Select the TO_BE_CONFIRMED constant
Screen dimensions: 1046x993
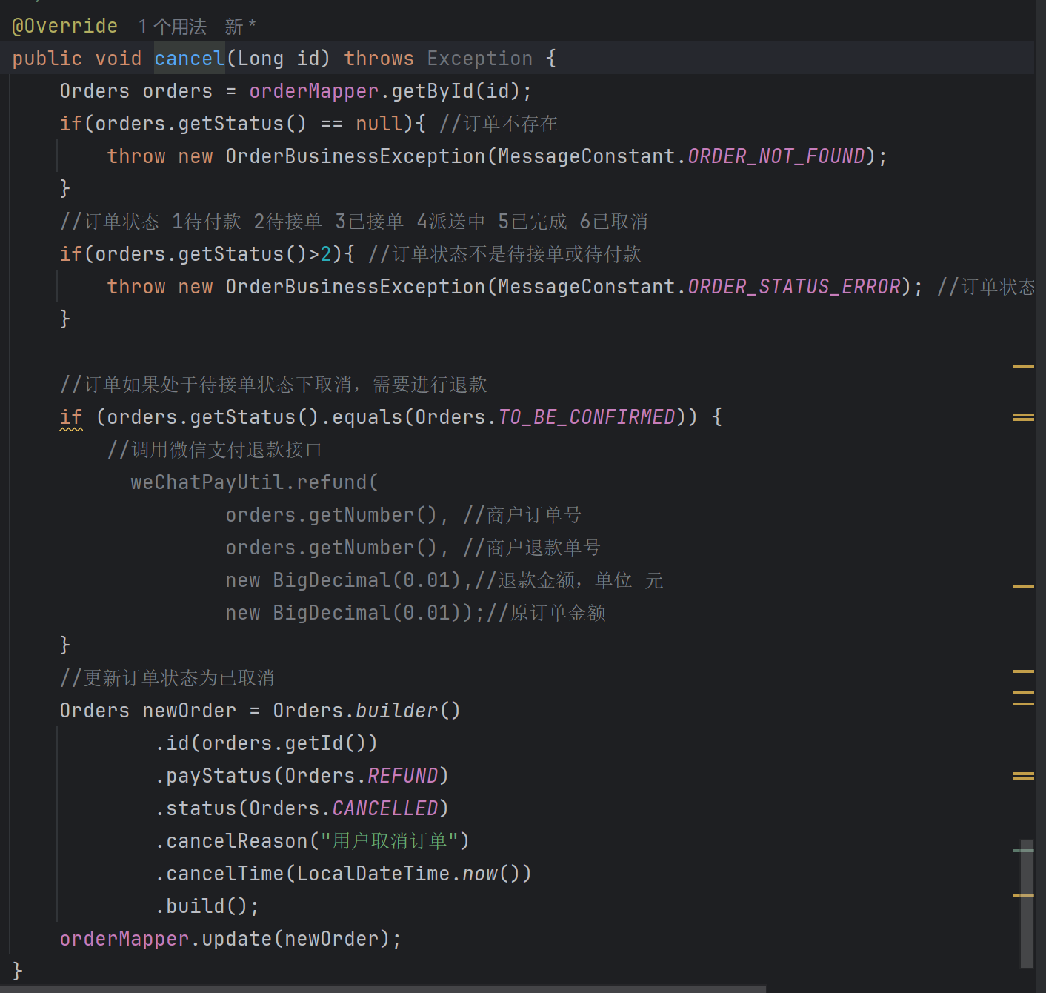[587, 417]
